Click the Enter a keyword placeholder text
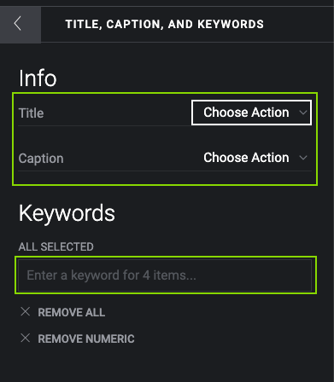 click(x=111, y=275)
